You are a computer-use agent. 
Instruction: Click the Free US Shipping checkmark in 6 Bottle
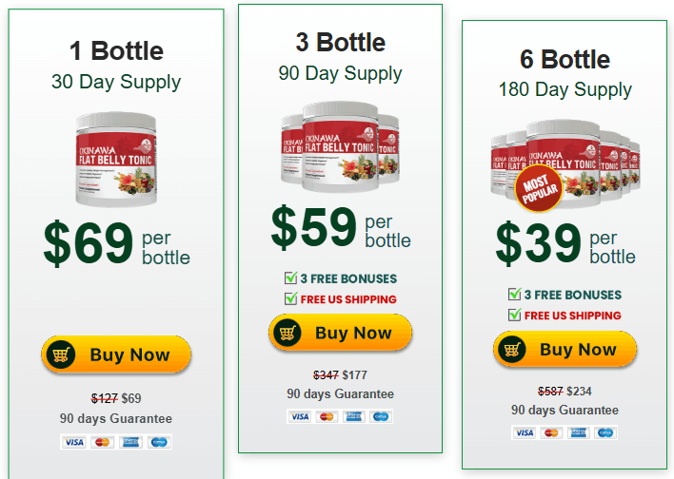tap(515, 315)
